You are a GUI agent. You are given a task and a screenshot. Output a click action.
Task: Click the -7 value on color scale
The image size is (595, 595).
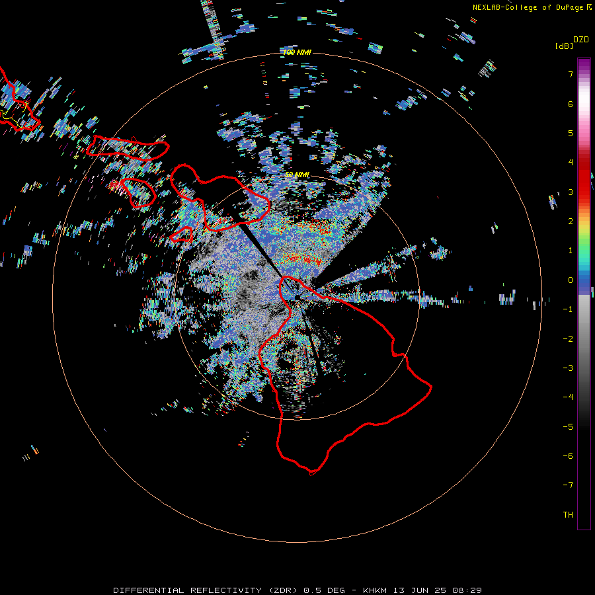(x=568, y=485)
